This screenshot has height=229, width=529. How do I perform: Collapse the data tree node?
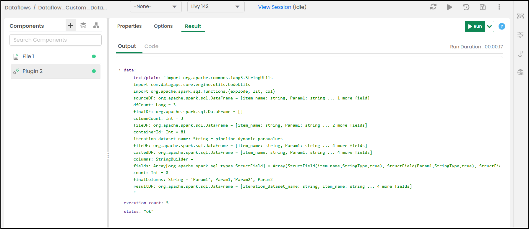[120, 70]
